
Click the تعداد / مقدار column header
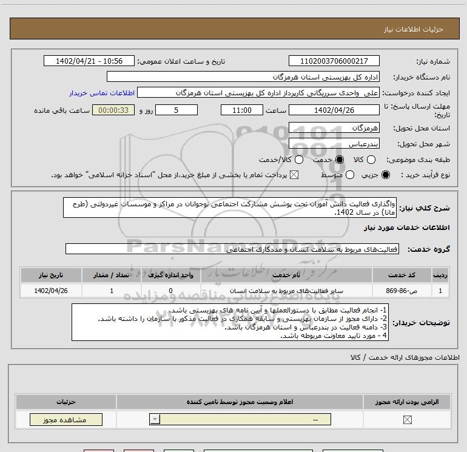click(x=111, y=275)
